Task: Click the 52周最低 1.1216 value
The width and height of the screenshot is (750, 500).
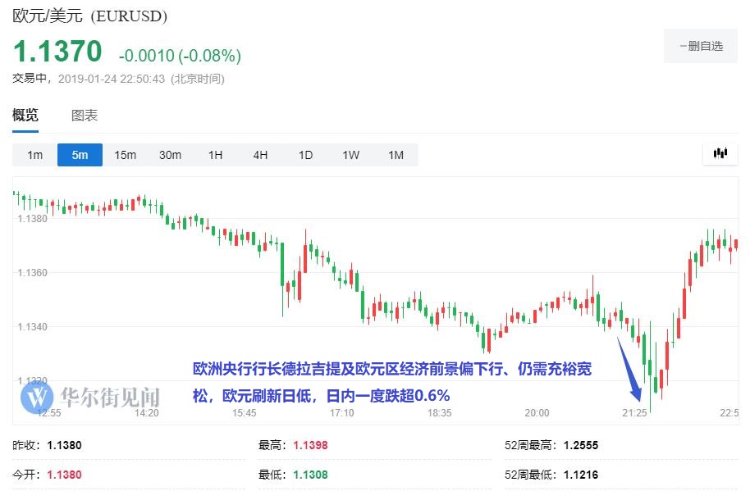Action: click(580, 475)
